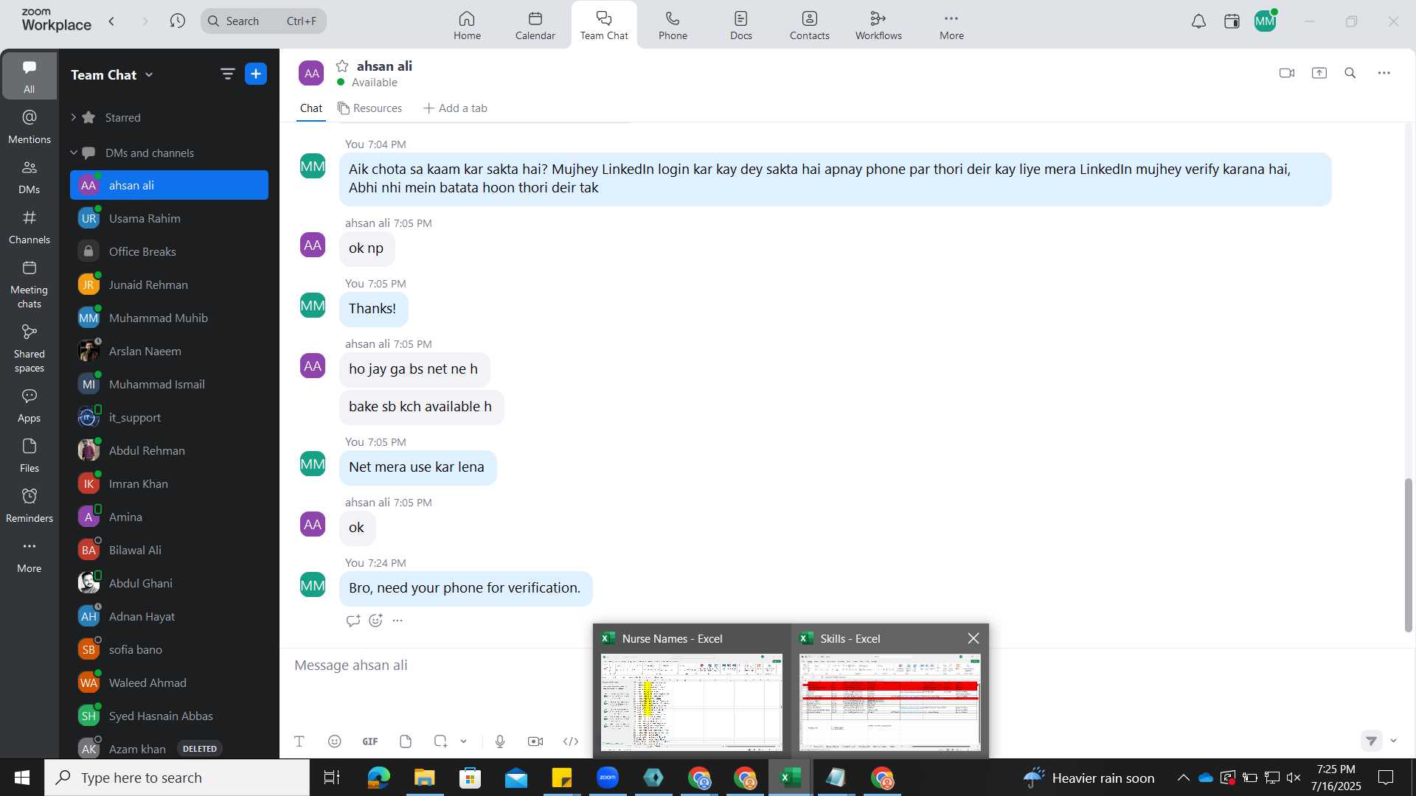
Task: Click the blue new chat plus button
Action: pyautogui.click(x=256, y=74)
